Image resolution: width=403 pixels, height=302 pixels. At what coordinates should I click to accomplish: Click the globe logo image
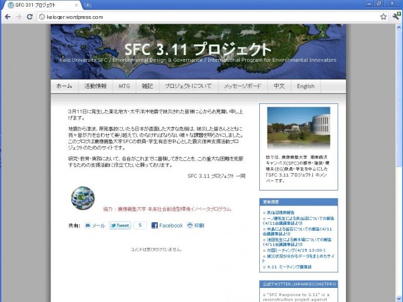pyautogui.click(x=83, y=198)
